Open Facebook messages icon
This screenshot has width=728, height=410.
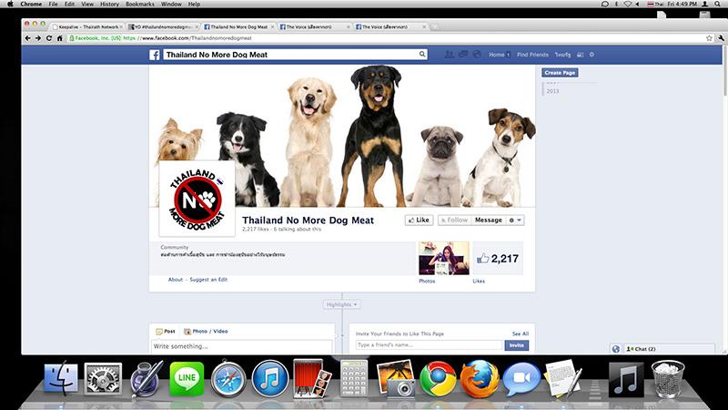coord(463,55)
